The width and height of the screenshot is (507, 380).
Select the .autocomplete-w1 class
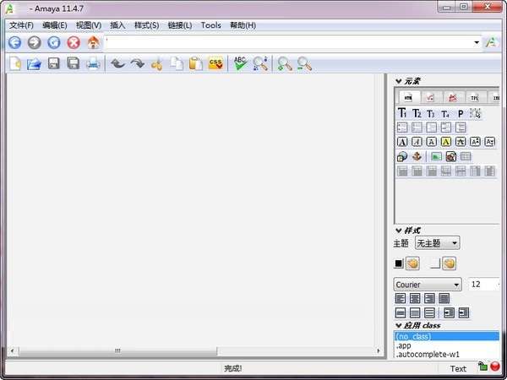tap(446, 355)
